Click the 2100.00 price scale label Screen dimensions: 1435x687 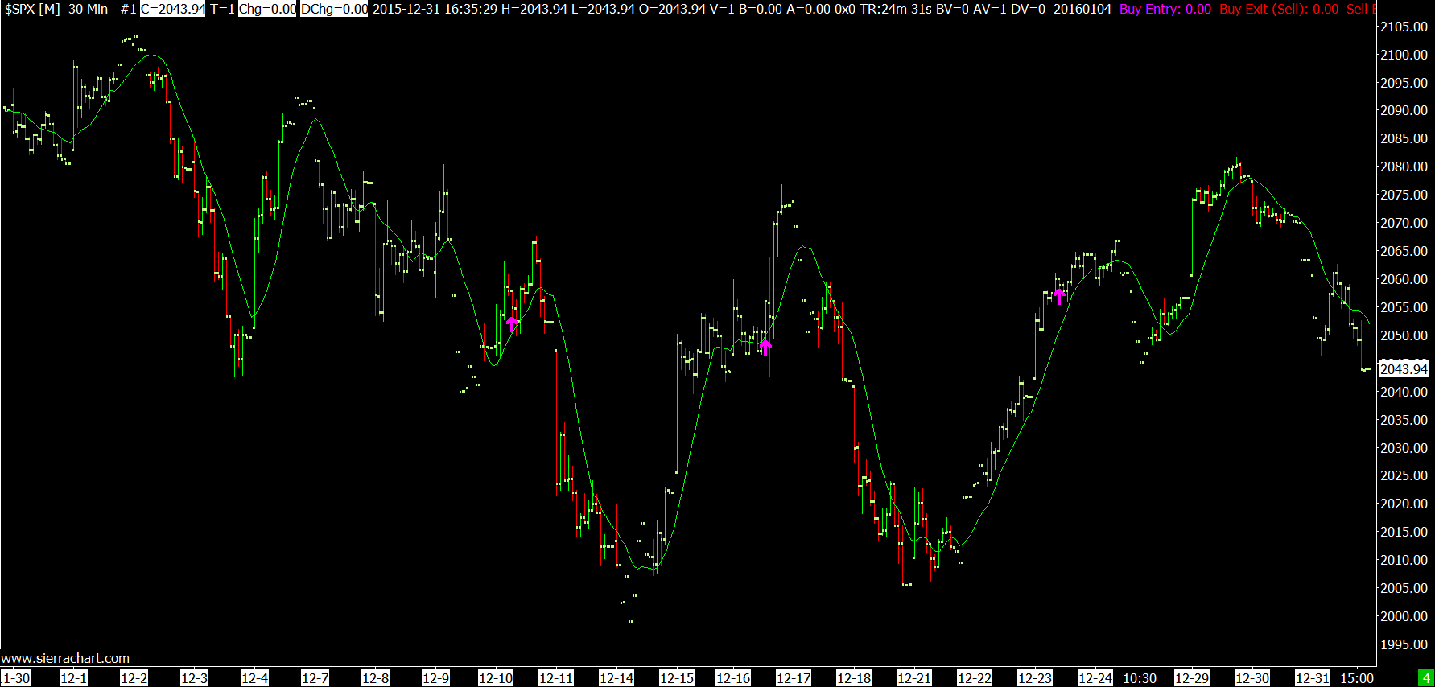point(1404,55)
